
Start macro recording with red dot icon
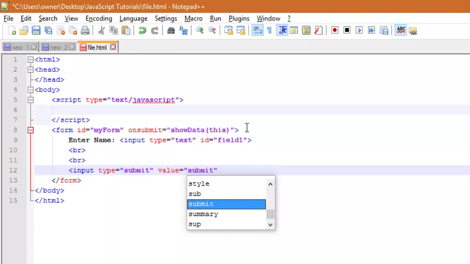335,30
